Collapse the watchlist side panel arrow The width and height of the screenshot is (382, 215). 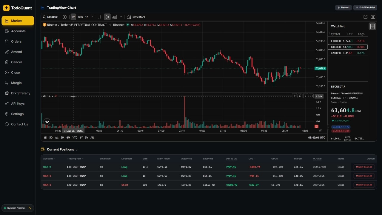[328, 127]
